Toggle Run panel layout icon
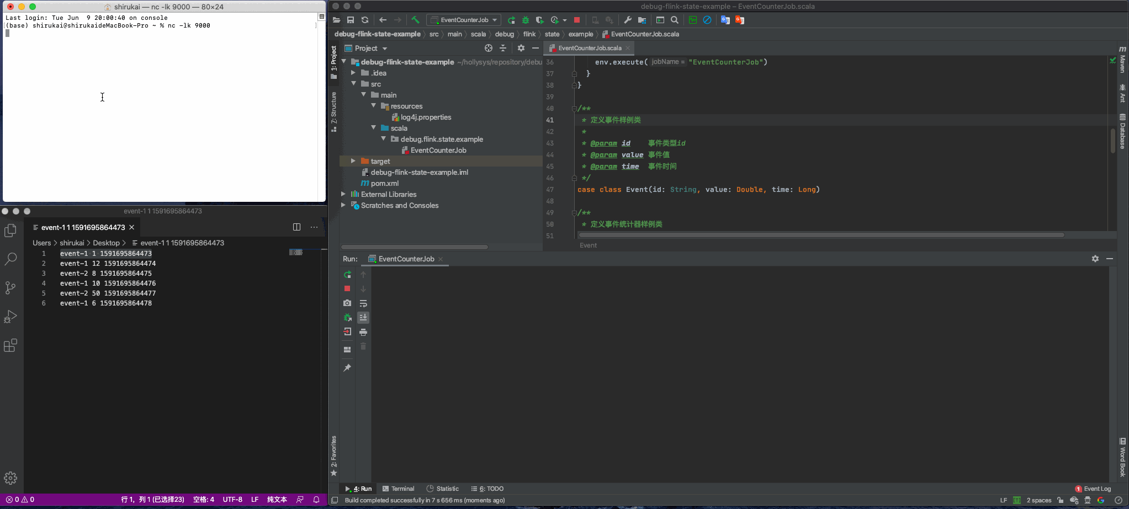 pos(347,349)
